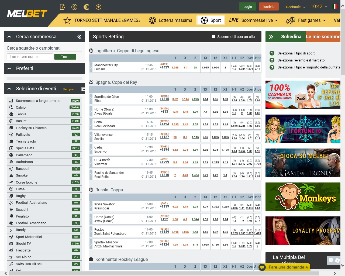Open the Game of Thrones banner

303,163
